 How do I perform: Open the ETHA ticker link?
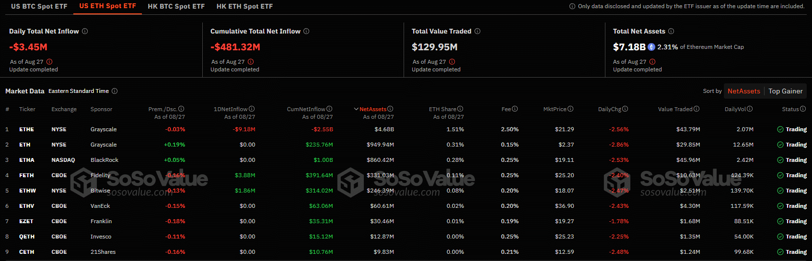tap(27, 160)
